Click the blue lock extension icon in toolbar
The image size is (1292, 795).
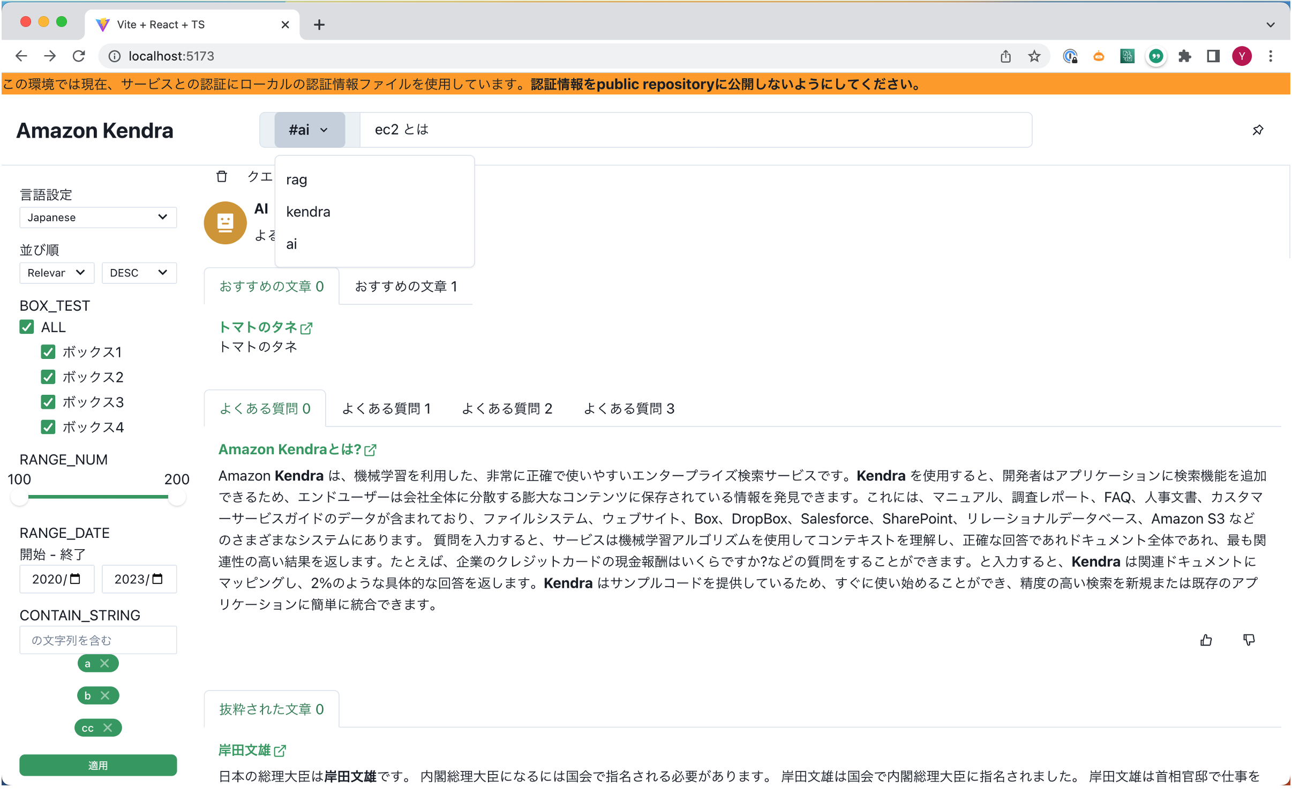(1070, 56)
